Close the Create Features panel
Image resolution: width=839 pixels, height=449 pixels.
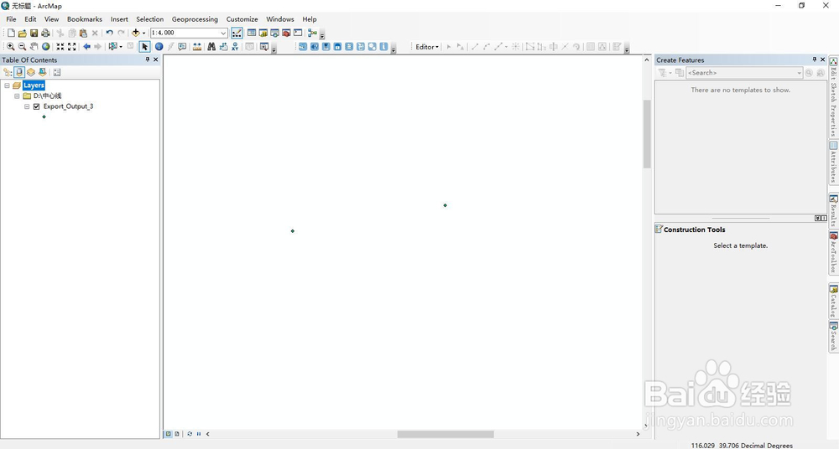point(823,59)
